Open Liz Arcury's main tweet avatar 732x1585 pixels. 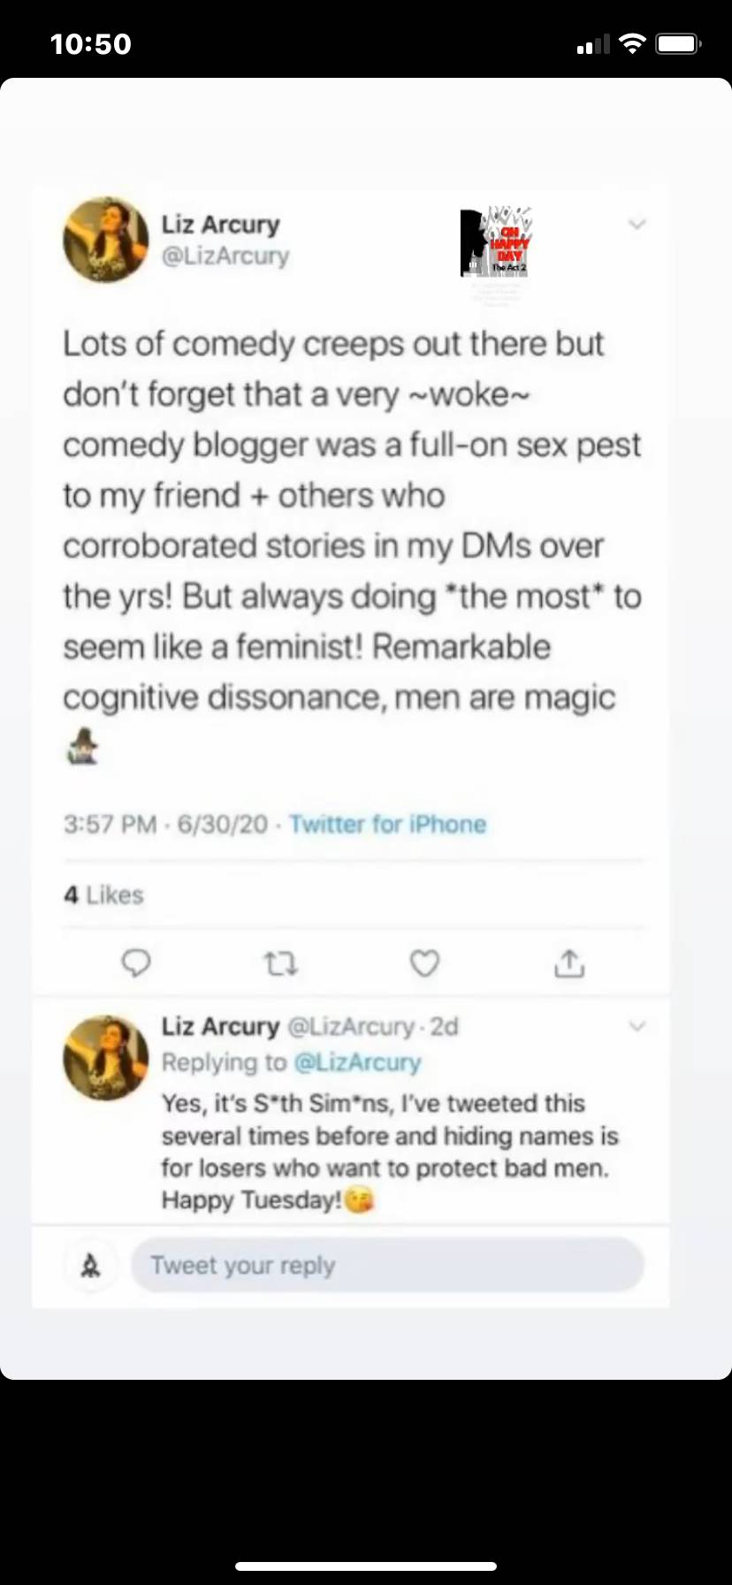pos(106,240)
